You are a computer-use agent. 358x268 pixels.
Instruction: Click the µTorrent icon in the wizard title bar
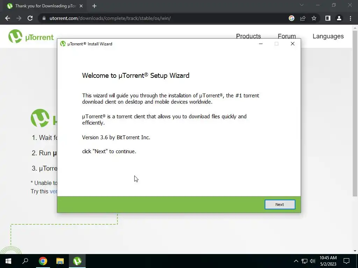(63, 44)
